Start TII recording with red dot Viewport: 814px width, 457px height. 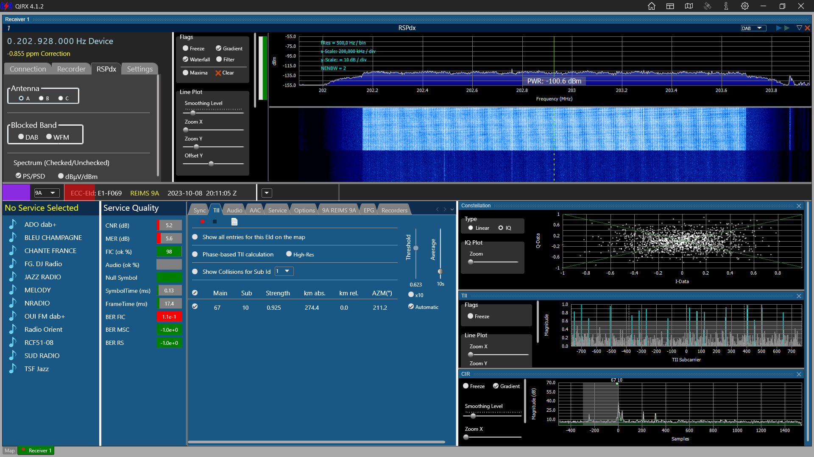[x=203, y=222]
